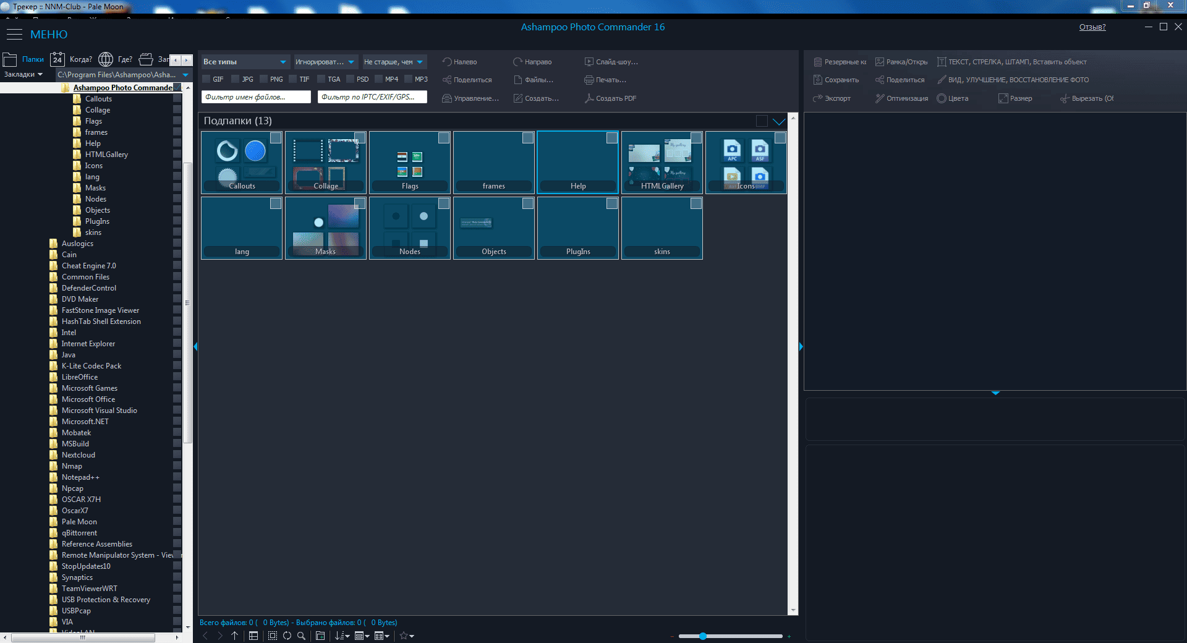Start Слайд-шоу
This screenshot has width=1187, height=643.
611,62
